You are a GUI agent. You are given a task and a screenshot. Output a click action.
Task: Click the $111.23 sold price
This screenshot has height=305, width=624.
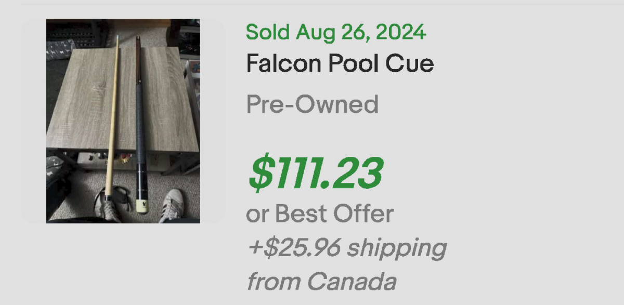[316, 173]
